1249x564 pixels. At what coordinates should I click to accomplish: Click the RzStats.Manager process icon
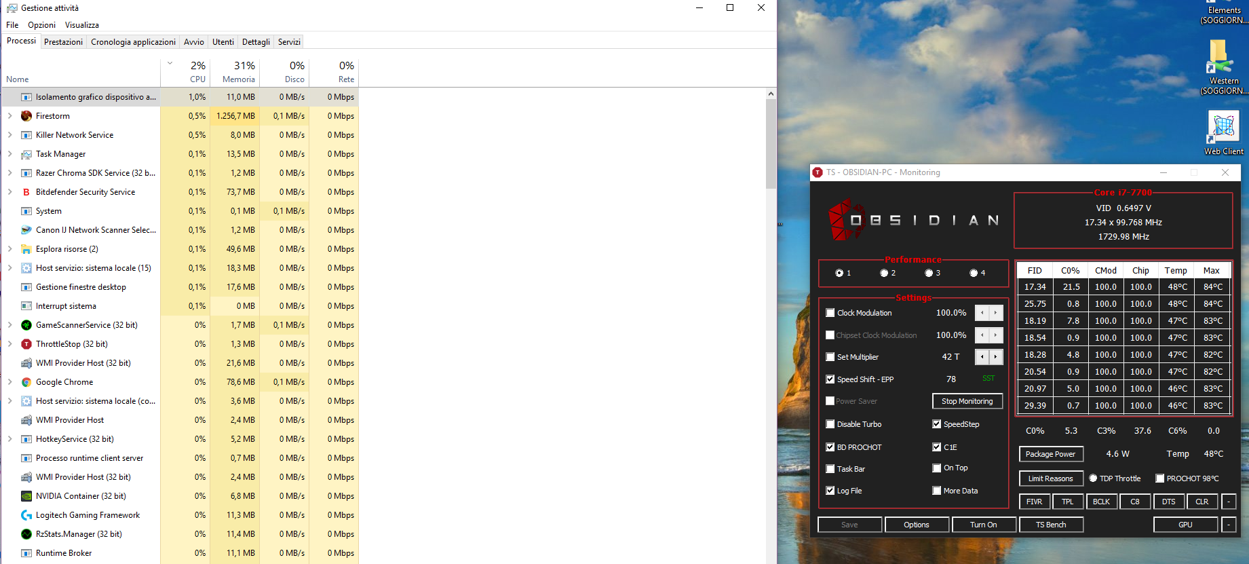click(26, 534)
